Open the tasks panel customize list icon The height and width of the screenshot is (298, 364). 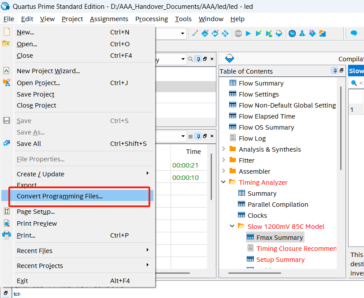tap(190, 136)
